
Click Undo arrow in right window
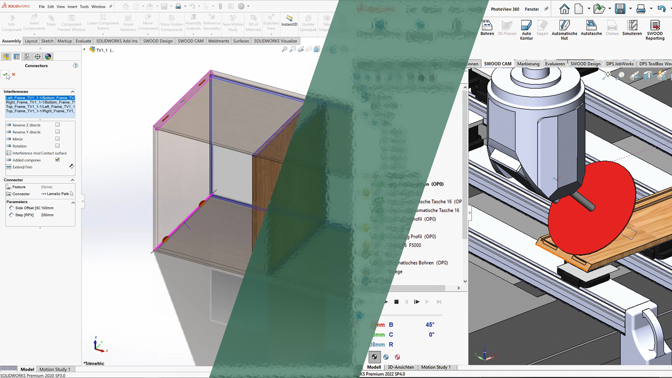click(661, 9)
